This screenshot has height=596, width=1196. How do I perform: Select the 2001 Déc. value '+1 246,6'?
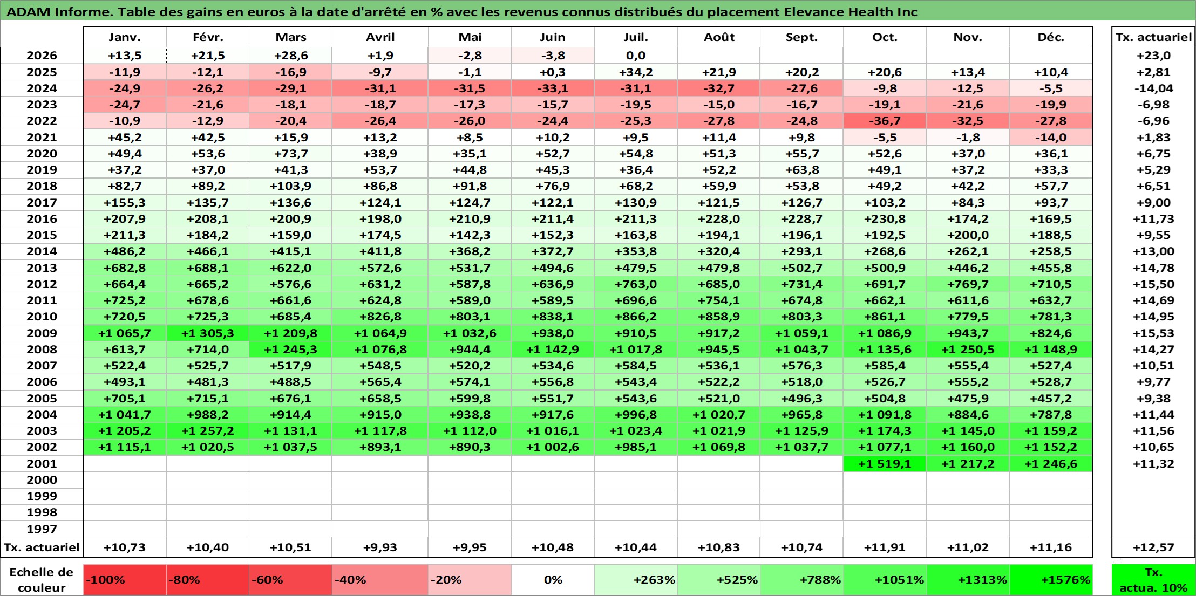point(1051,464)
